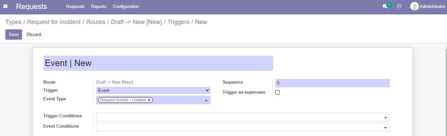Click the Administrator avatar picture
The image size is (447, 136).
414,6
